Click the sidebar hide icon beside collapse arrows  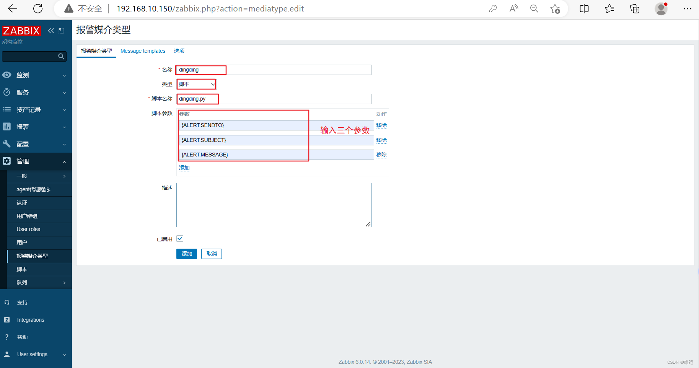tap(62, 31)
